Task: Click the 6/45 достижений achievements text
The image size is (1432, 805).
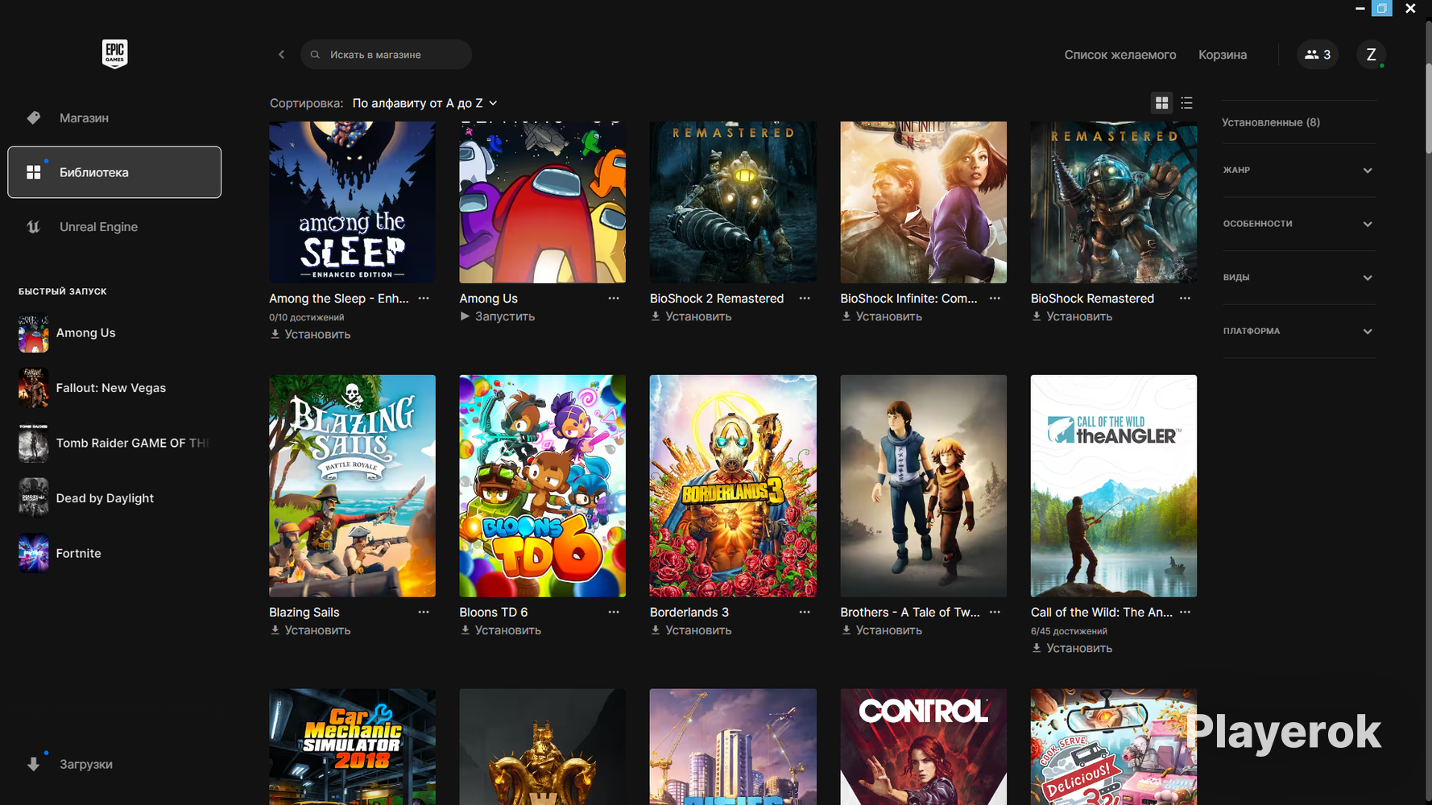Action: (1069, 631)
